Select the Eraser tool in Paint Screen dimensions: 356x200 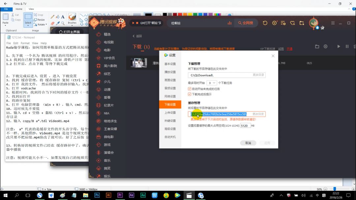52,23
